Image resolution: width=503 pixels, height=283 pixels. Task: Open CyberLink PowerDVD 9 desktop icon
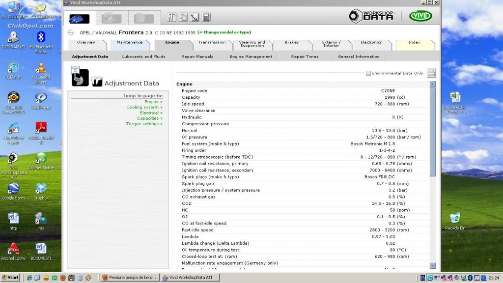(13, 103)
